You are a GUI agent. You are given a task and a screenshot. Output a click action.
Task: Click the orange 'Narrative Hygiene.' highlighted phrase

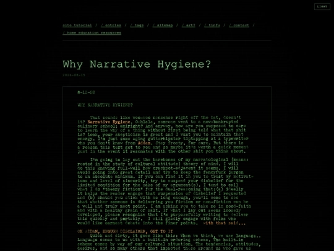(110, 122)
